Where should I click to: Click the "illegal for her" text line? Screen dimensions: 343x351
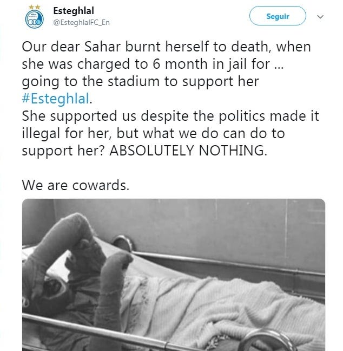click(154, 133)
